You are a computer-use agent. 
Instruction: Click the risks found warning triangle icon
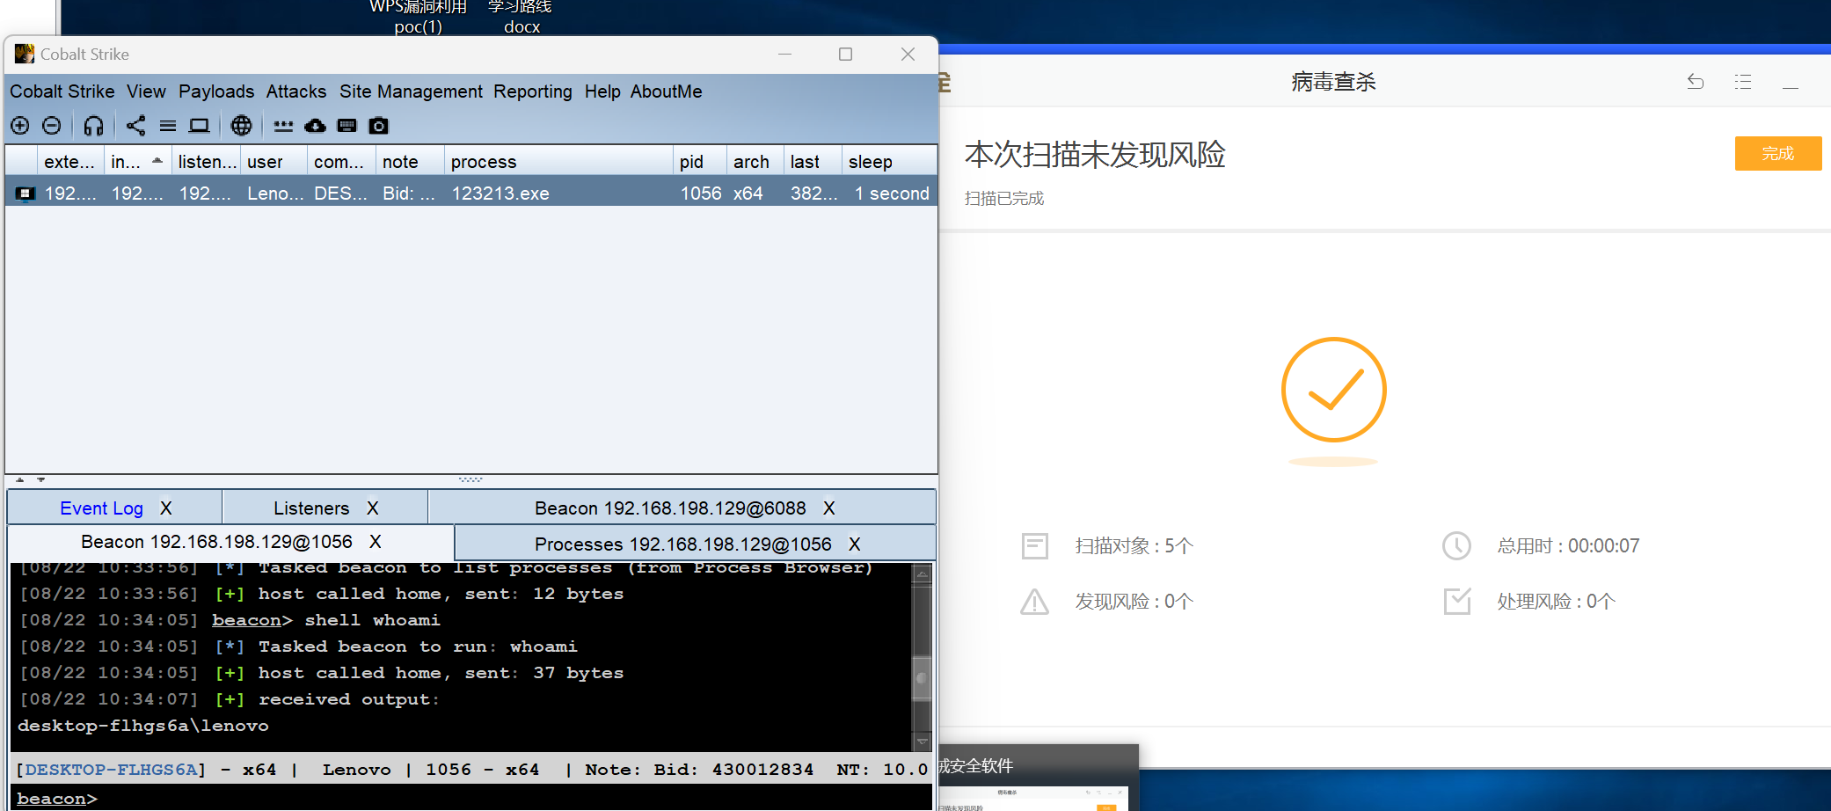[x=1035, y=602]
